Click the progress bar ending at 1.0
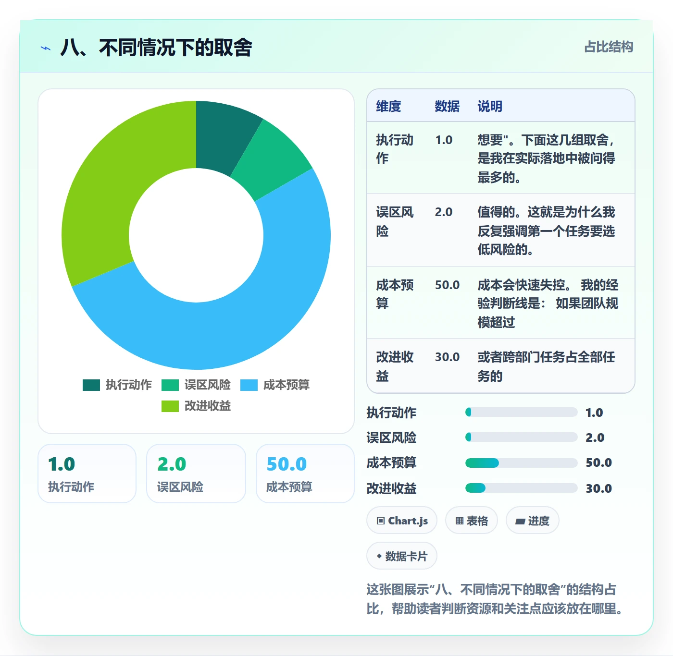This screenshot has width=673, height=656. pyautogui.click(x=521, y=412)
